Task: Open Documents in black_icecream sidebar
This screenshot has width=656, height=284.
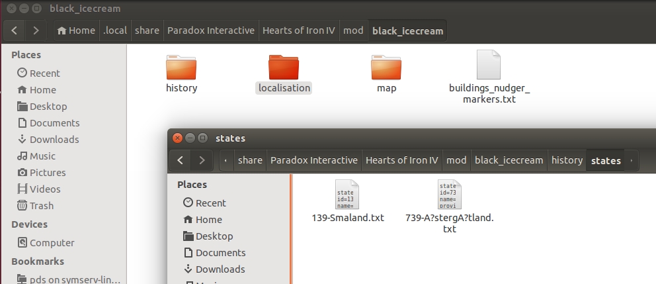Action: pyautogui.click(x=48, y=123)
